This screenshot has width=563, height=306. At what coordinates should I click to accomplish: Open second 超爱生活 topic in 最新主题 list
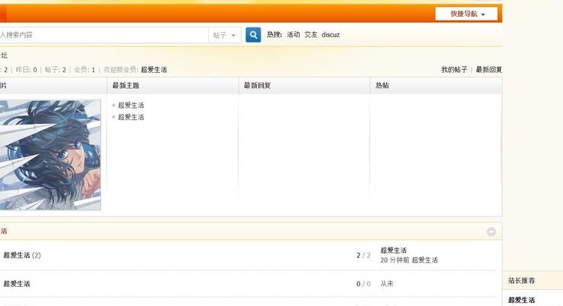click(x=131, y=117)
